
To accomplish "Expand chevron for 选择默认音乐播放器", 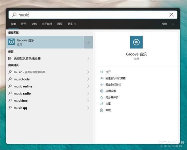I will [x=88, y=59].
